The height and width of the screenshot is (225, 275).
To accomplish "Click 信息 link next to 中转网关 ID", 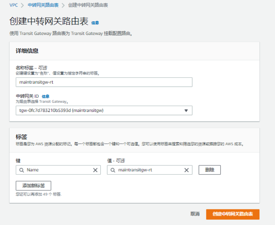I will (45, 96).
